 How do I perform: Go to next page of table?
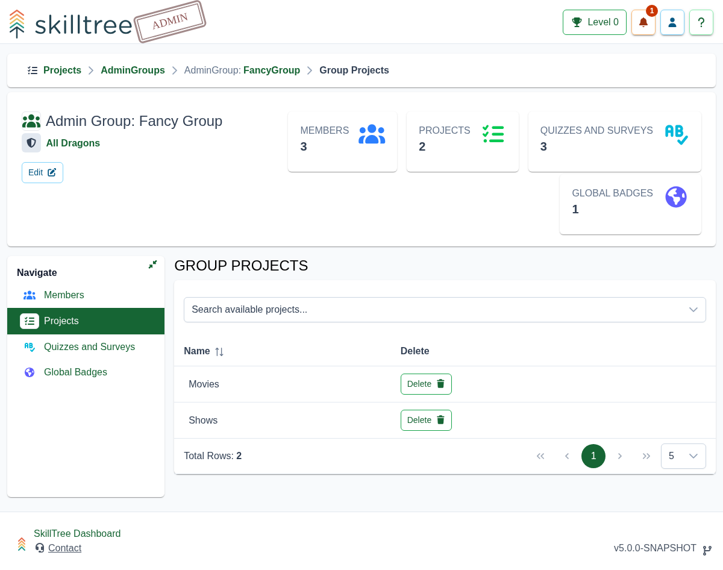tap(620, 456)
